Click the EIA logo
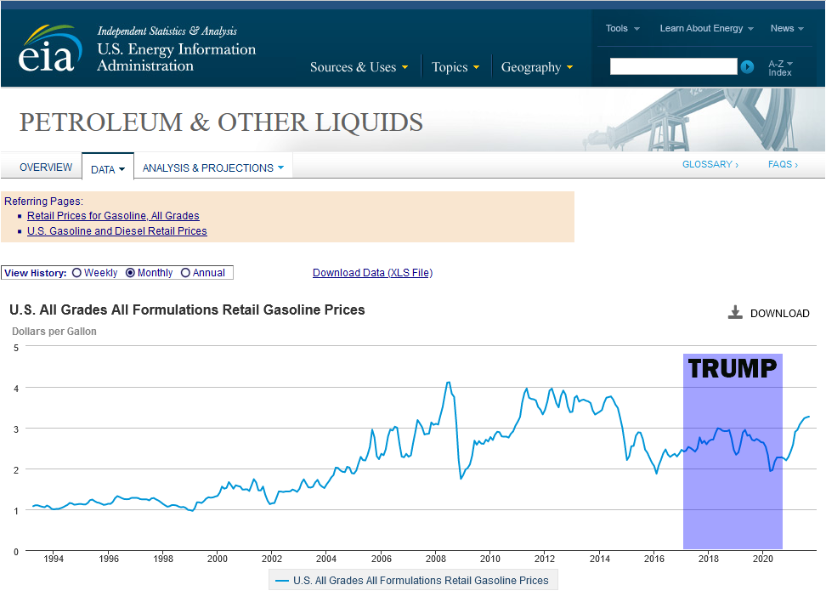Viewport: 826px width, 602px height. click(x=50, y=48)
